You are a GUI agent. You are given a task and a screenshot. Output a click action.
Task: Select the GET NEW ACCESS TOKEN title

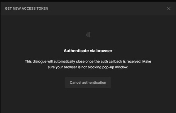point(27,9)
